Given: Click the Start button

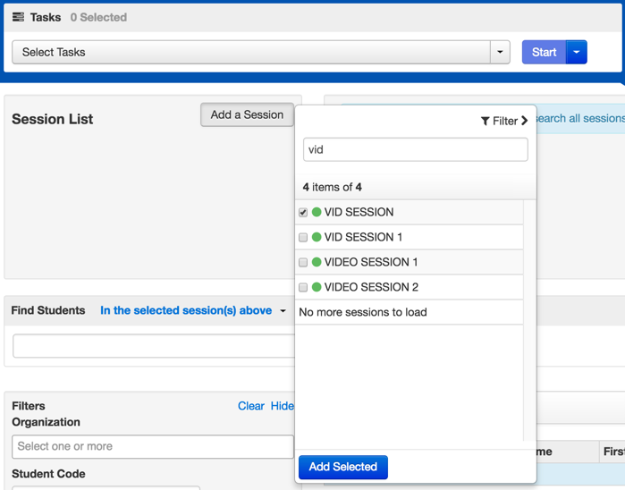Looking at the screenshot, I should pyautogui.click(x=544, y=52).
